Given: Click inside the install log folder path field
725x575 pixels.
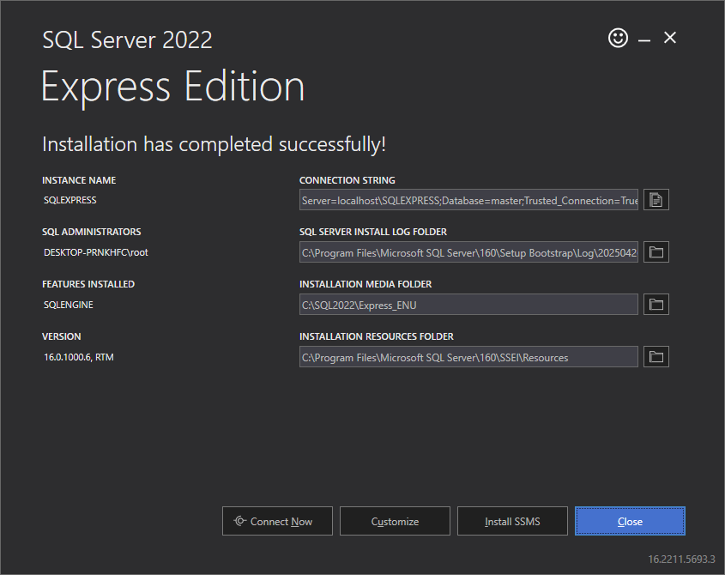Looking at the screenshot, I should click(468, 251).
